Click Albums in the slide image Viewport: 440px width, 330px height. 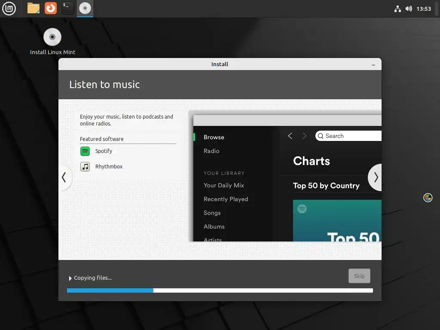(214, 226)
